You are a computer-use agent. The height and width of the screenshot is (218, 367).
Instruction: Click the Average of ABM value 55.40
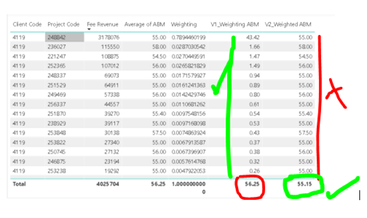click(159, 114)
